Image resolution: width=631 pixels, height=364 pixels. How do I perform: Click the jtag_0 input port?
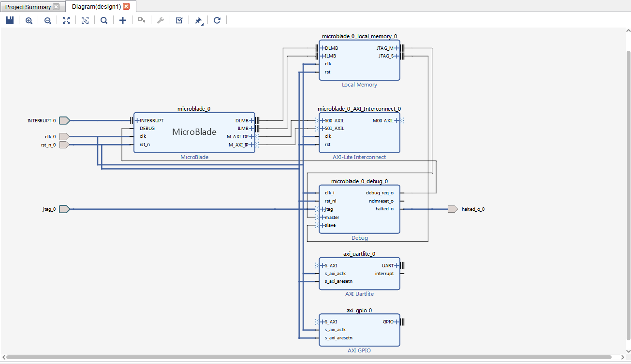tap(64, 209)
